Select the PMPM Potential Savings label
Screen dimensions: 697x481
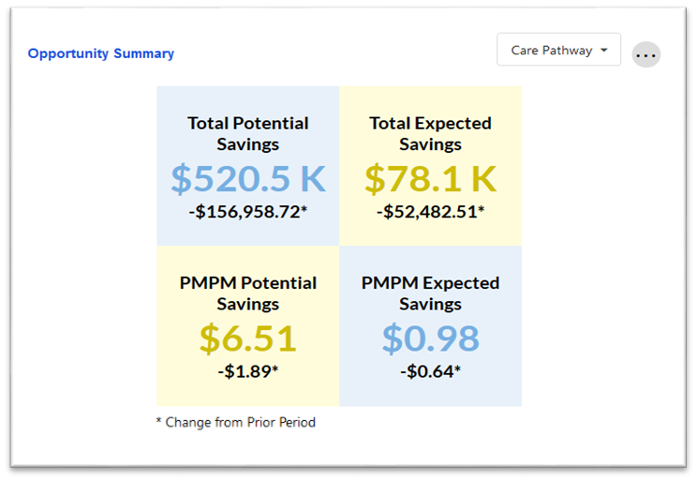(247, 293)
